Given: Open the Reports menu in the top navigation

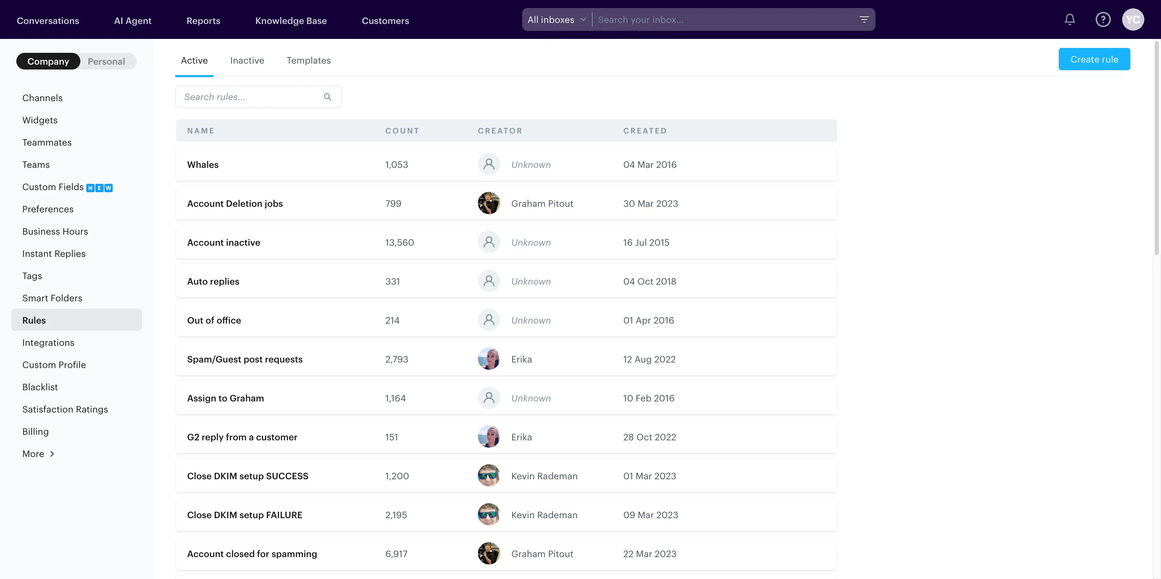Looking at the screenshot, I should (203, 21).
